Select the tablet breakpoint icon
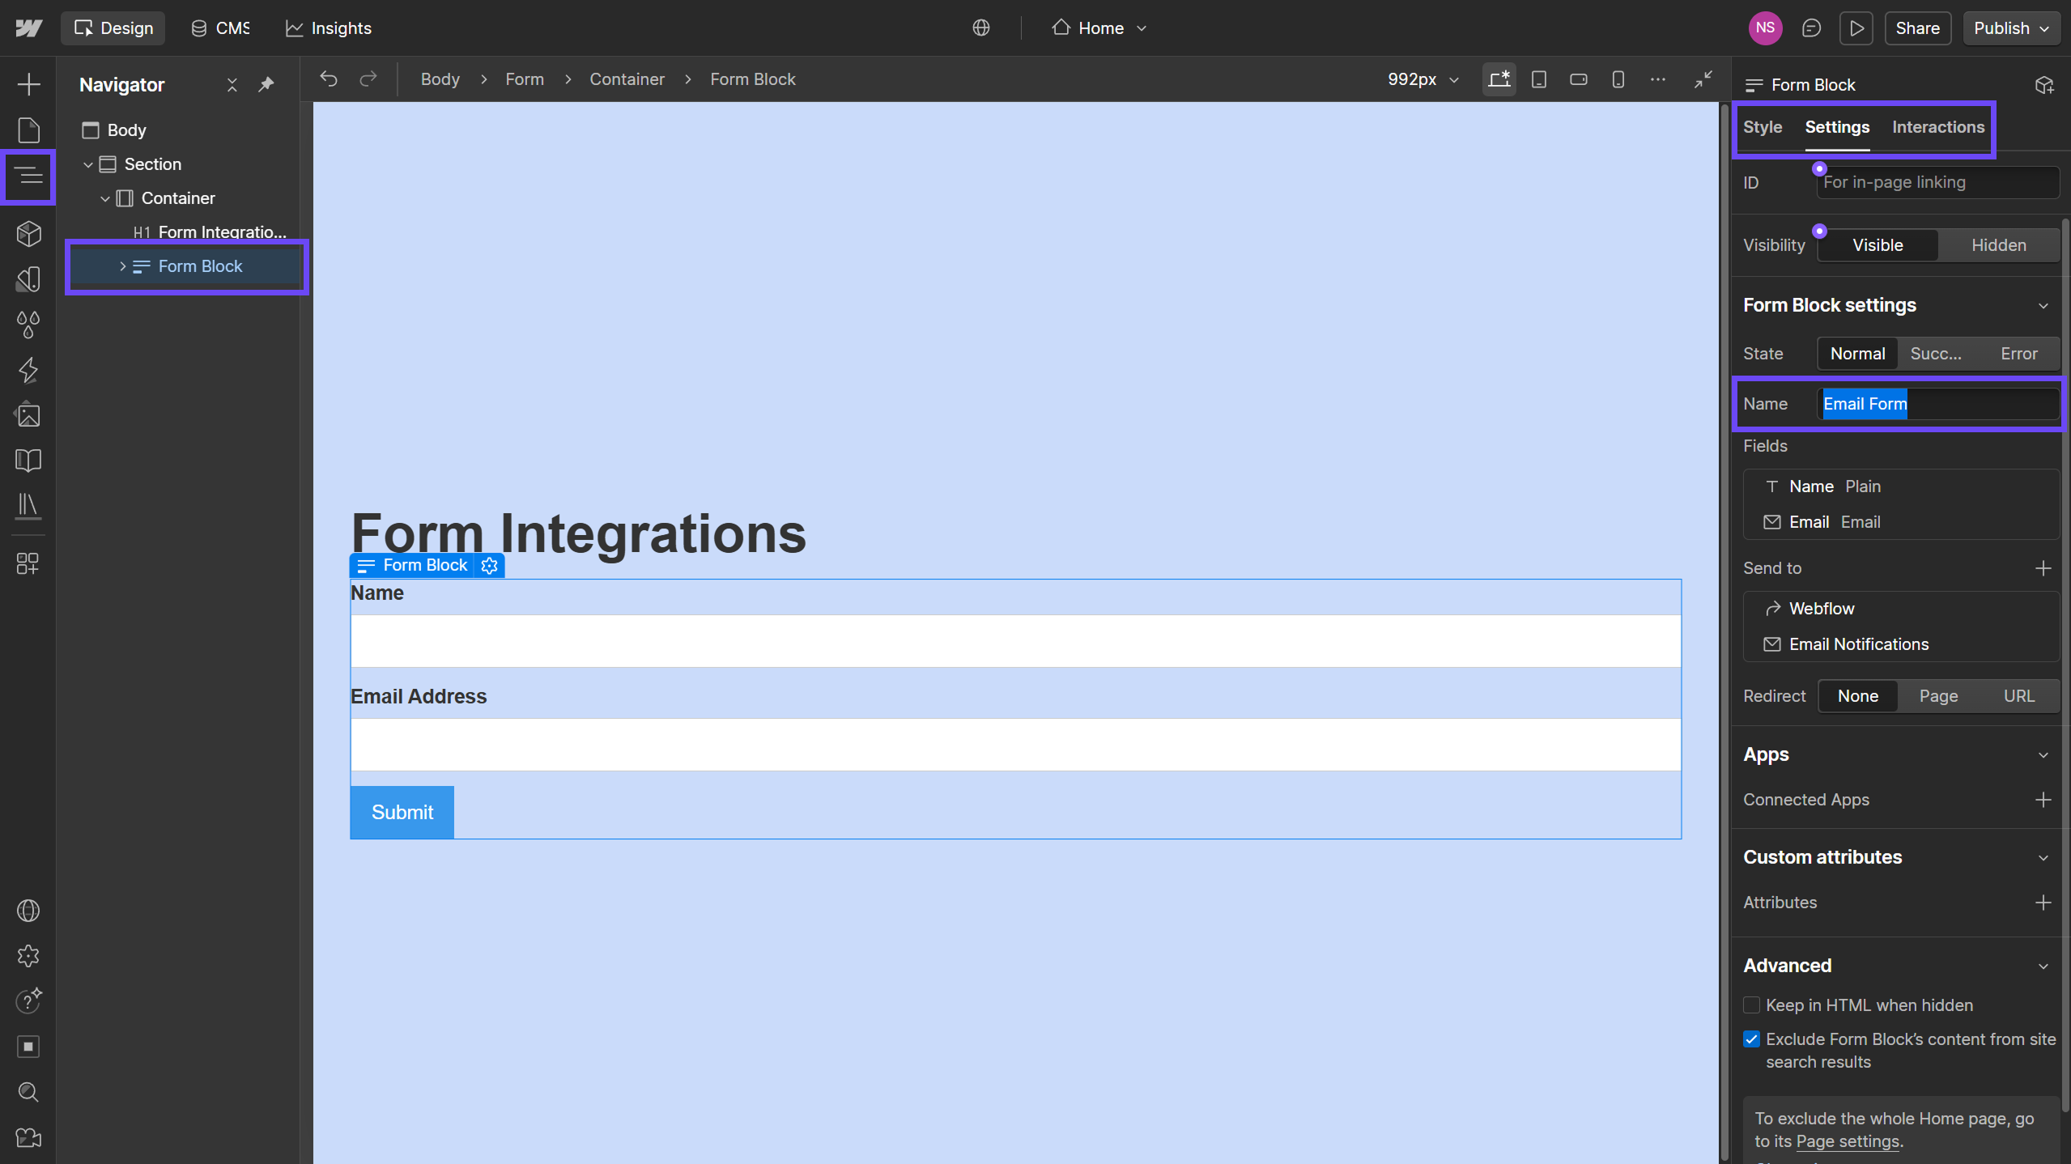 [1538, 79]
